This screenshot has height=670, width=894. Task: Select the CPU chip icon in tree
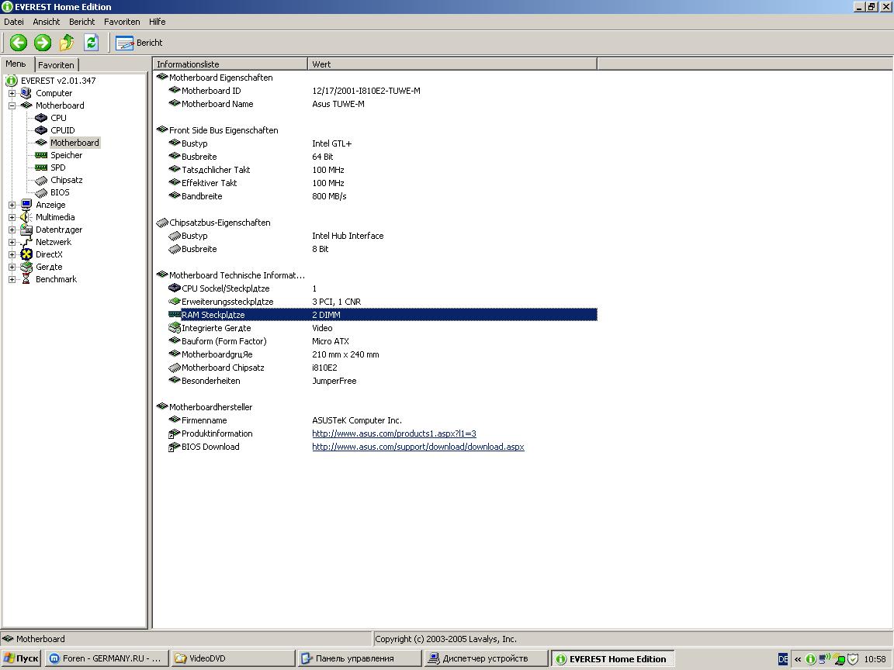41,118
